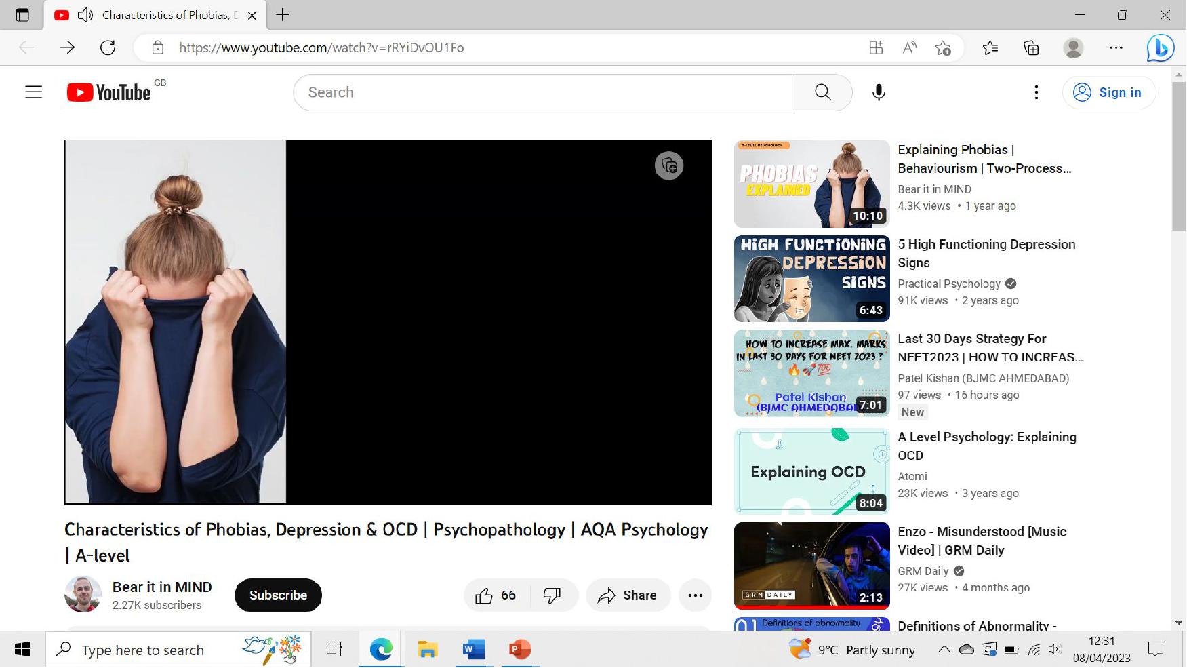Dislike the video with thumbs down
The image size is (1187, 668).
click(x=552, y=595)
